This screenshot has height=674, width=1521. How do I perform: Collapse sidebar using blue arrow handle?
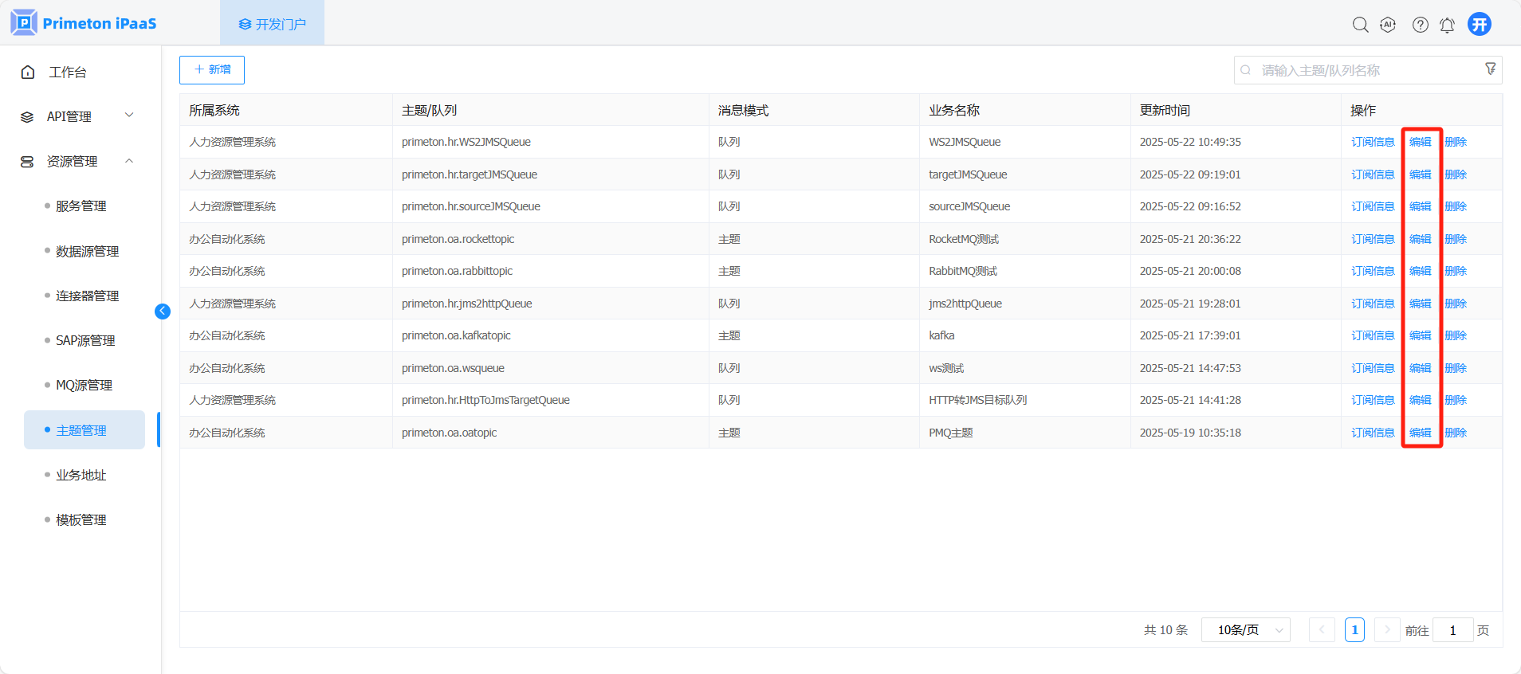(163, 312)
